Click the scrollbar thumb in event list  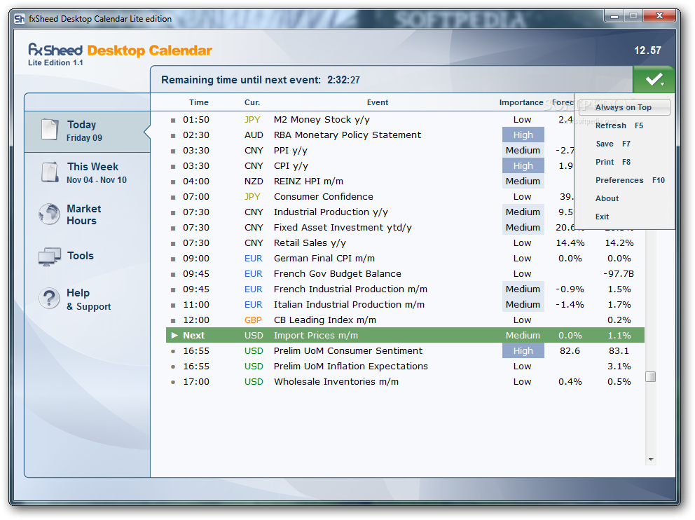(650, 376)
